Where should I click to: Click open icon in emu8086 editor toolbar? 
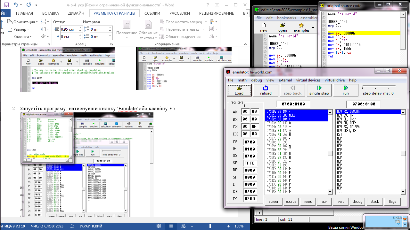(x=283, y=27)
